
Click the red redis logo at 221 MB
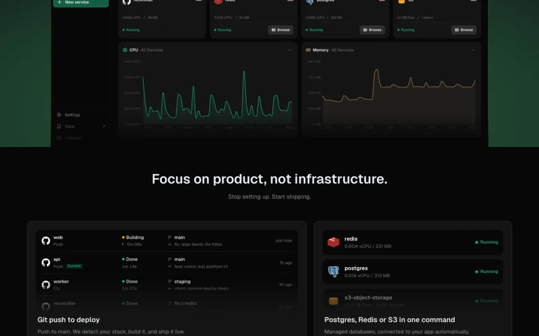[333, 242]
